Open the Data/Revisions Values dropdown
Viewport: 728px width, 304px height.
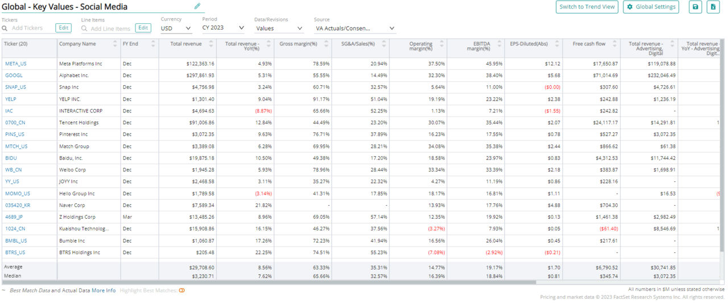[279, 28]
